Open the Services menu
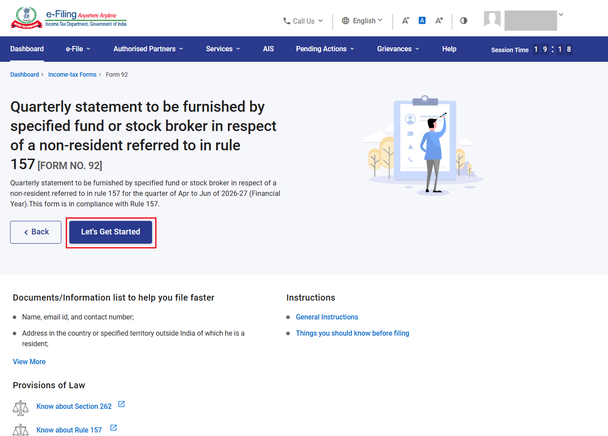608x436 pixels. (x=223, y=49)
